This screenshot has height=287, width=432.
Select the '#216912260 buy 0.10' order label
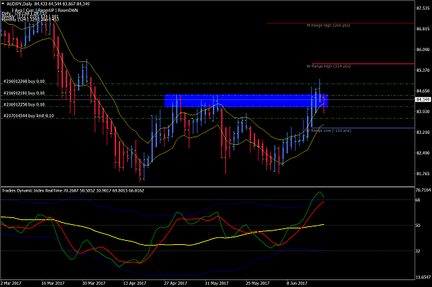coord(24,81)
